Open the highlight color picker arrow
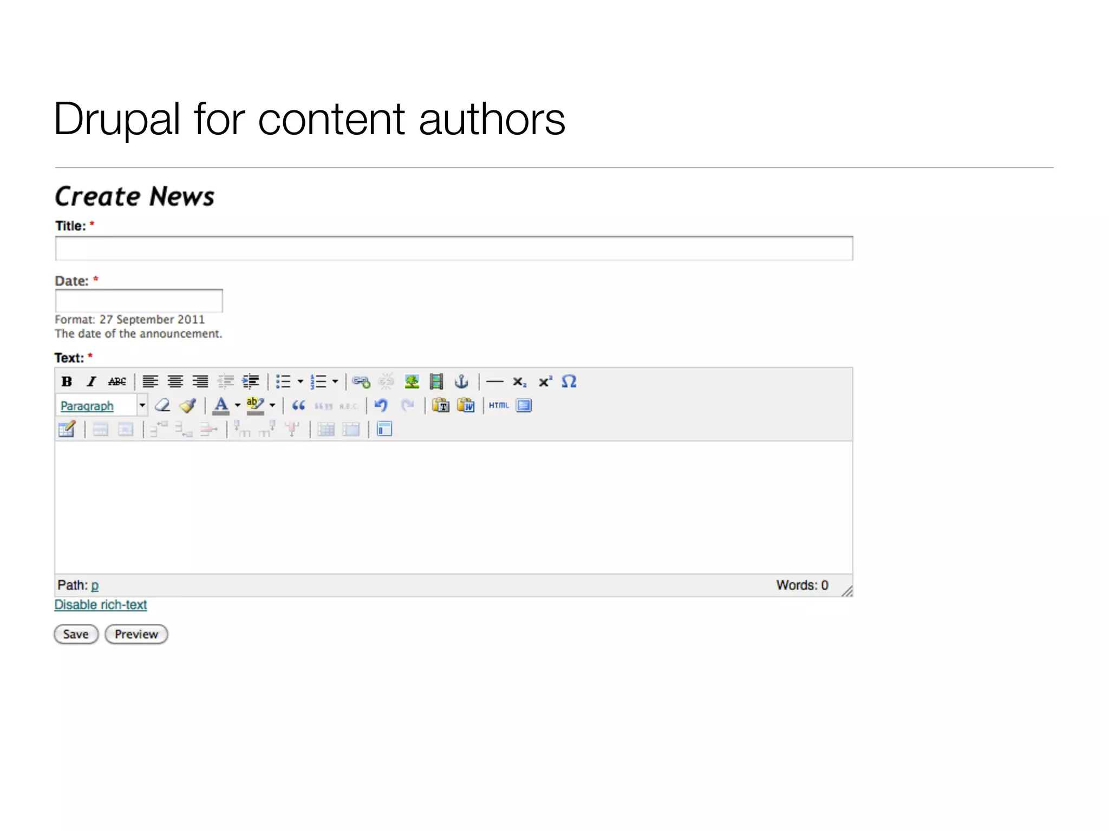Image resolution: width=1109 pixels, height=831 pixels. click(x=272, y=405)
